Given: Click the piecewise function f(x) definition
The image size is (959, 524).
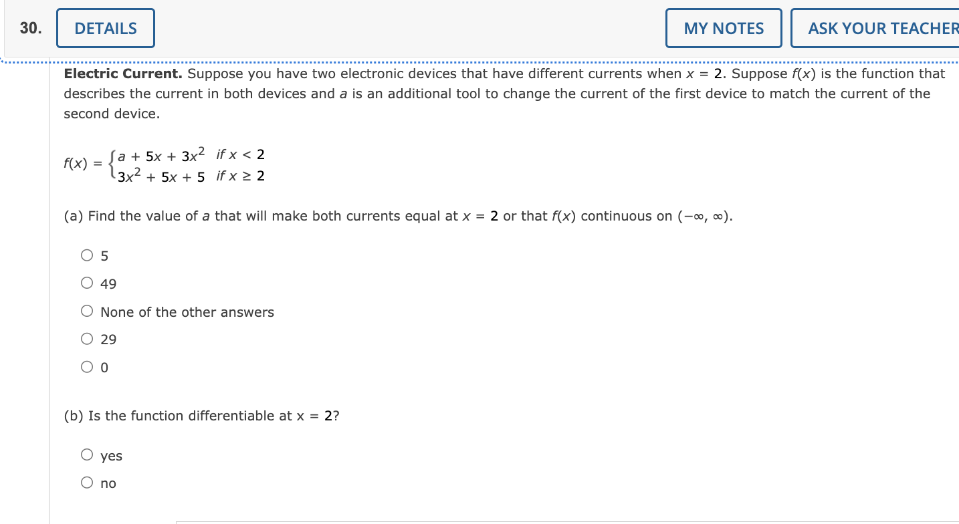Looking at the screenshot, I should (164, 165).
